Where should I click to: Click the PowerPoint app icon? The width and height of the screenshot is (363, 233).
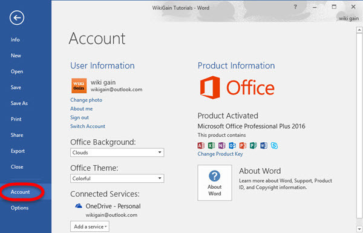pyautogui.click(x=243, y=145)
